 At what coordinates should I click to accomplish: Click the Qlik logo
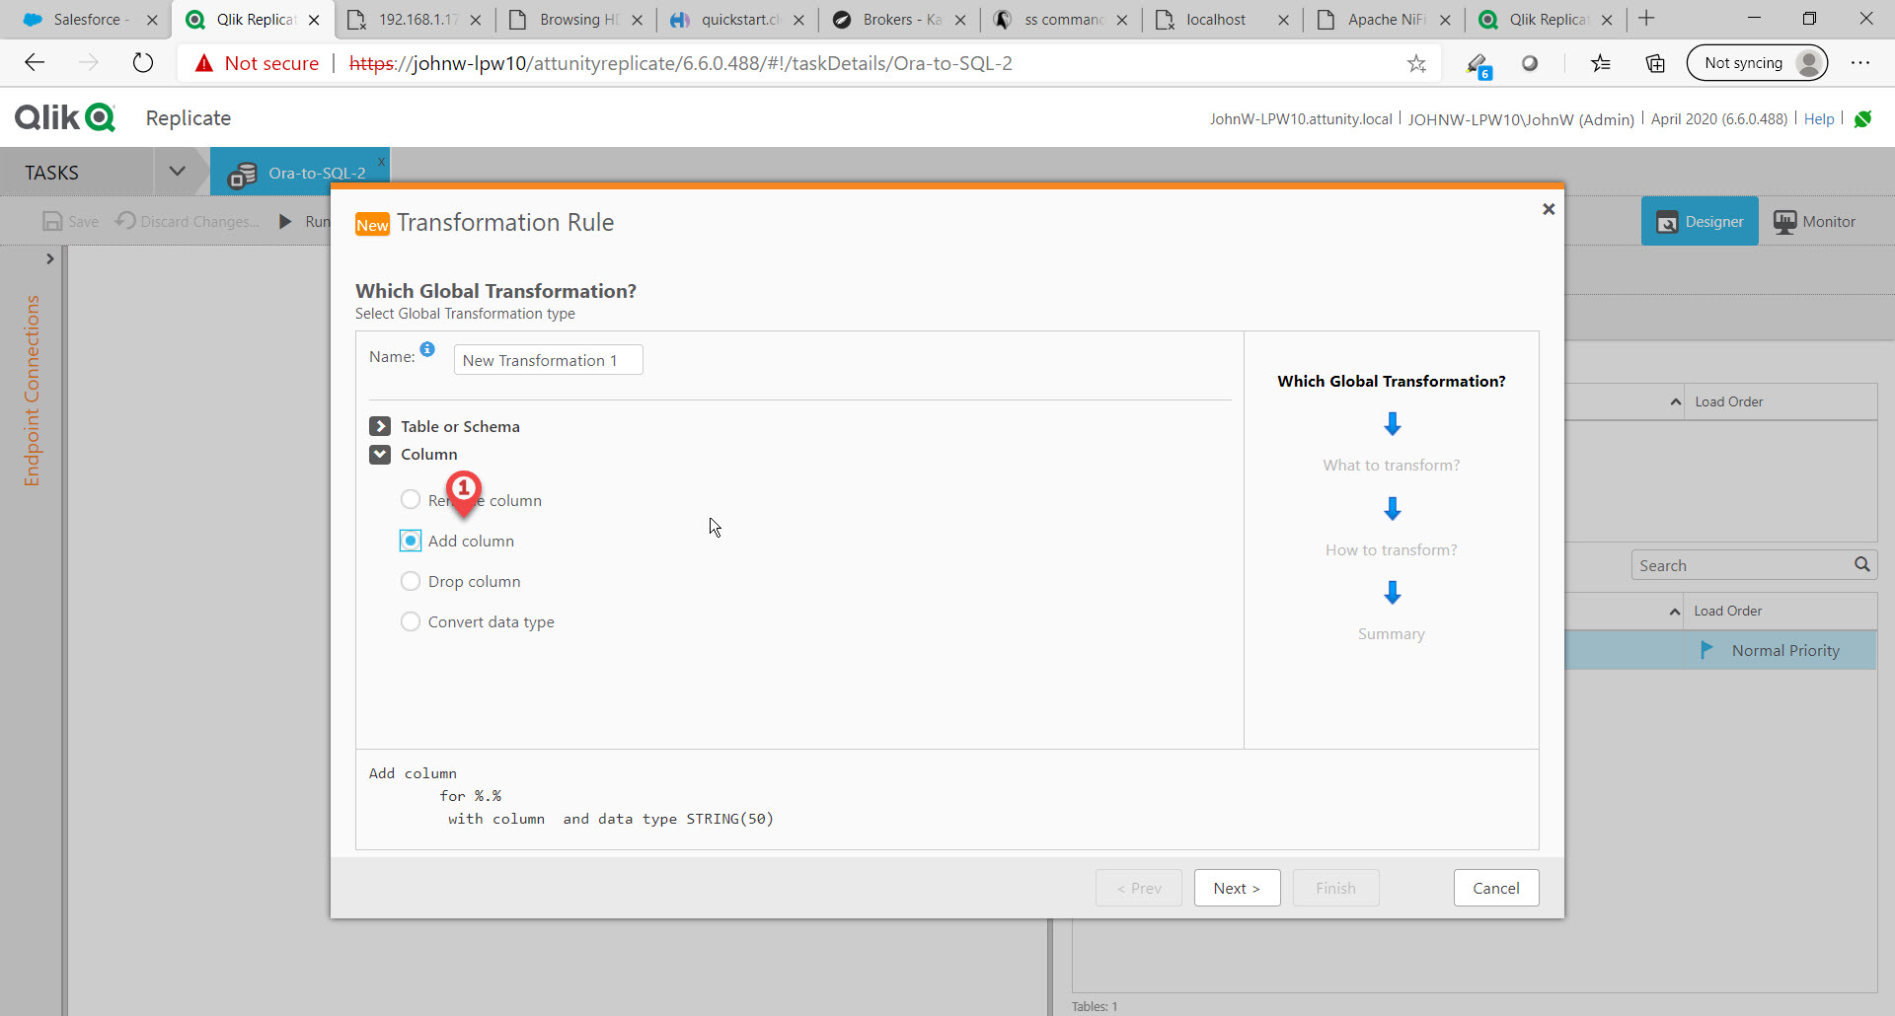pos(64,116)
